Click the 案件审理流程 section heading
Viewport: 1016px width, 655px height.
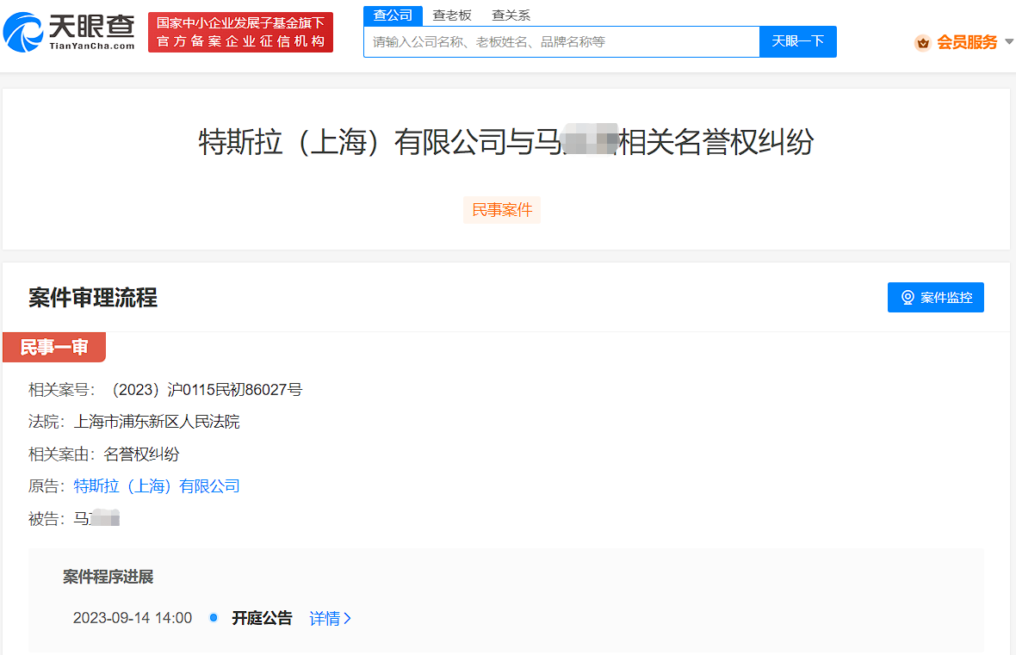(x=93, y=298)
